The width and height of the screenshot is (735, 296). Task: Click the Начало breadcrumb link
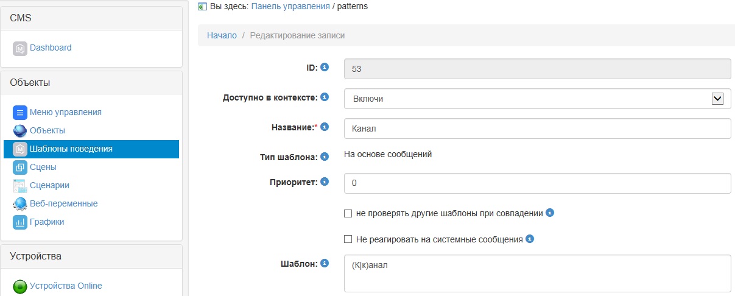tap(222, 35)
